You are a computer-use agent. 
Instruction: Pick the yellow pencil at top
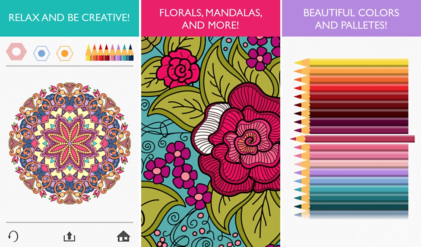click(351, 63)
